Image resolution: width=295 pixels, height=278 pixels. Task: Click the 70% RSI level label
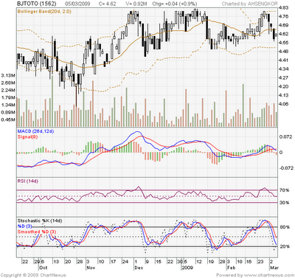(x=284, y=190)
